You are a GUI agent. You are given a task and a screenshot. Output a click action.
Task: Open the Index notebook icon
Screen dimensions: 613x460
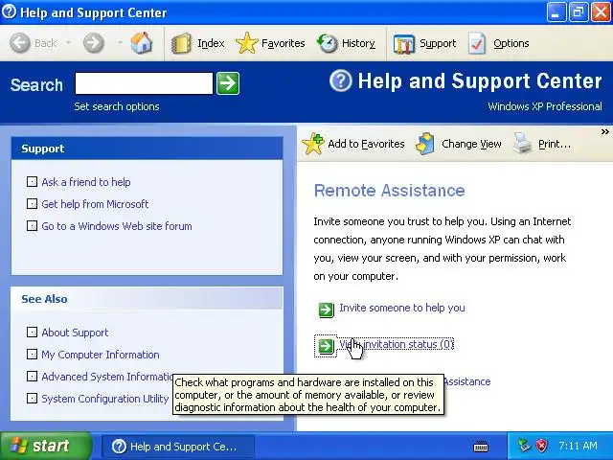tap(181, 43)
